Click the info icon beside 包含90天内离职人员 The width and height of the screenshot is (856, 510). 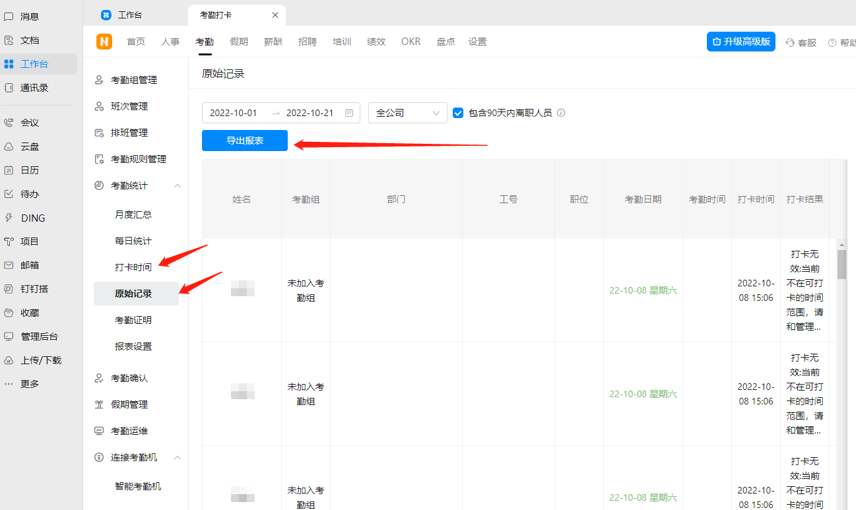561,113
